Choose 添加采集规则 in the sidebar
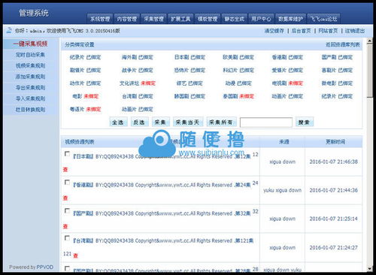376x275 pixels. [30, 77]
